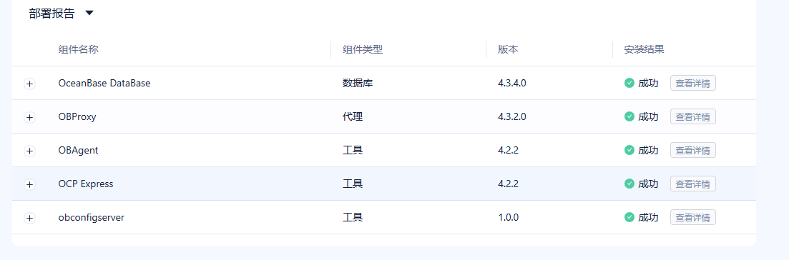Viewport: 789px width, 260px height.
Task: View 查看详情 for OBAgent
Action: 693,150
